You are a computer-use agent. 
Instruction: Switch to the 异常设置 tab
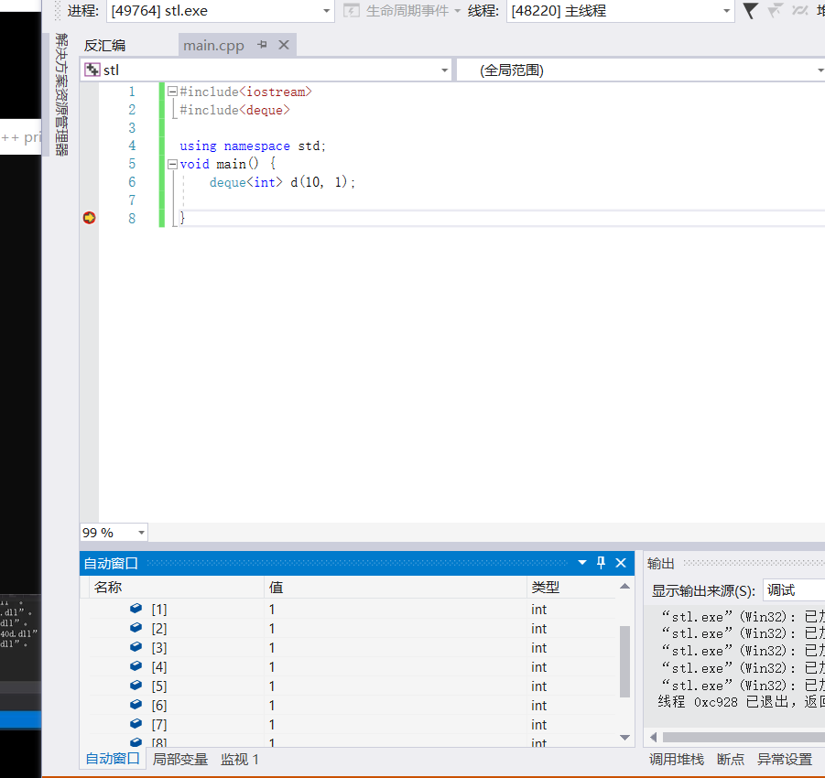[785, 759]
